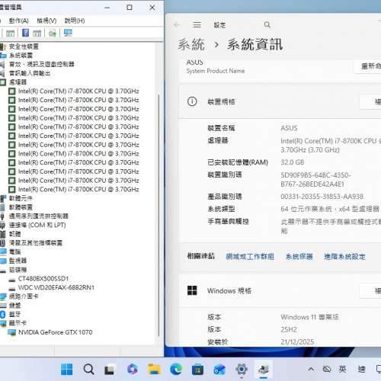Select the 滑鼠及其他指標裝置 category
The image size is (381, 381).
coord(36,243)
